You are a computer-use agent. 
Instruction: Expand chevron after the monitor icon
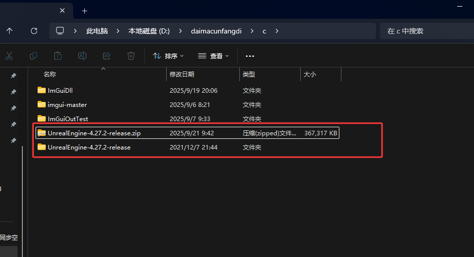75,31
